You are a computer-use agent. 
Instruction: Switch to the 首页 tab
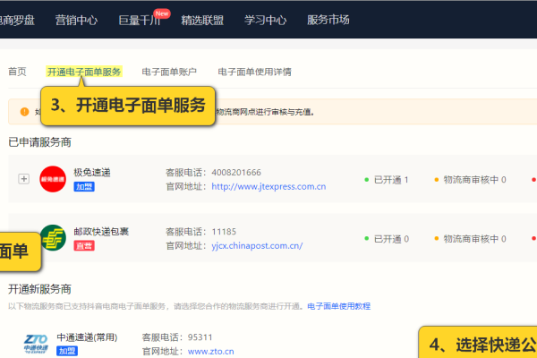click(17, 72)
